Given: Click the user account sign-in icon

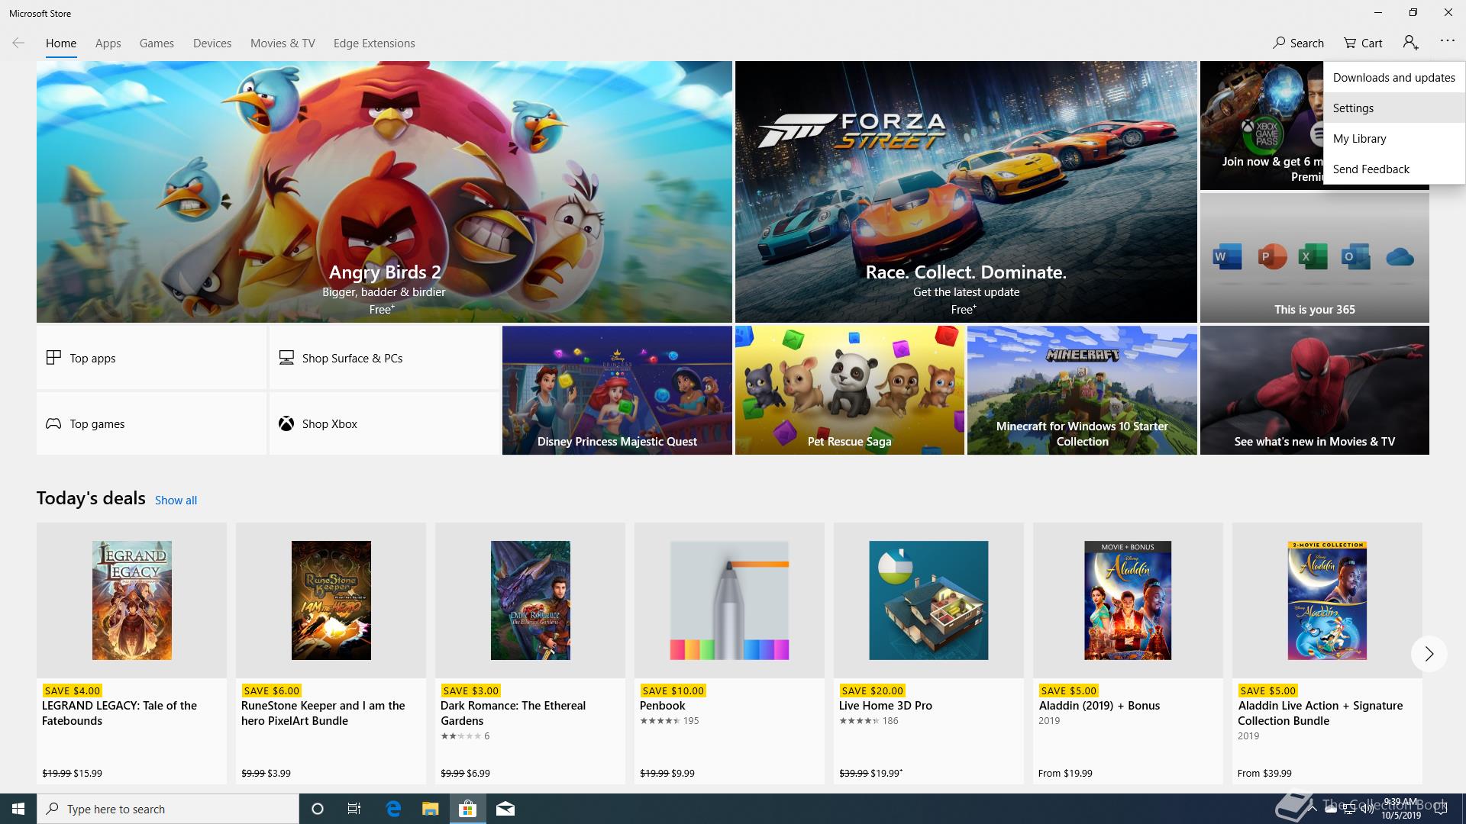Looking at the screenshot, I should pos(1410,43).
